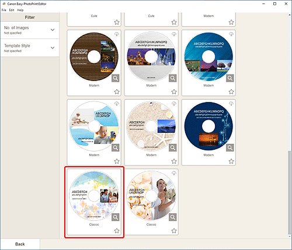
Task: Minimize the Easy-PhotoPrint Editor window
Action: (x=263, y=3)
